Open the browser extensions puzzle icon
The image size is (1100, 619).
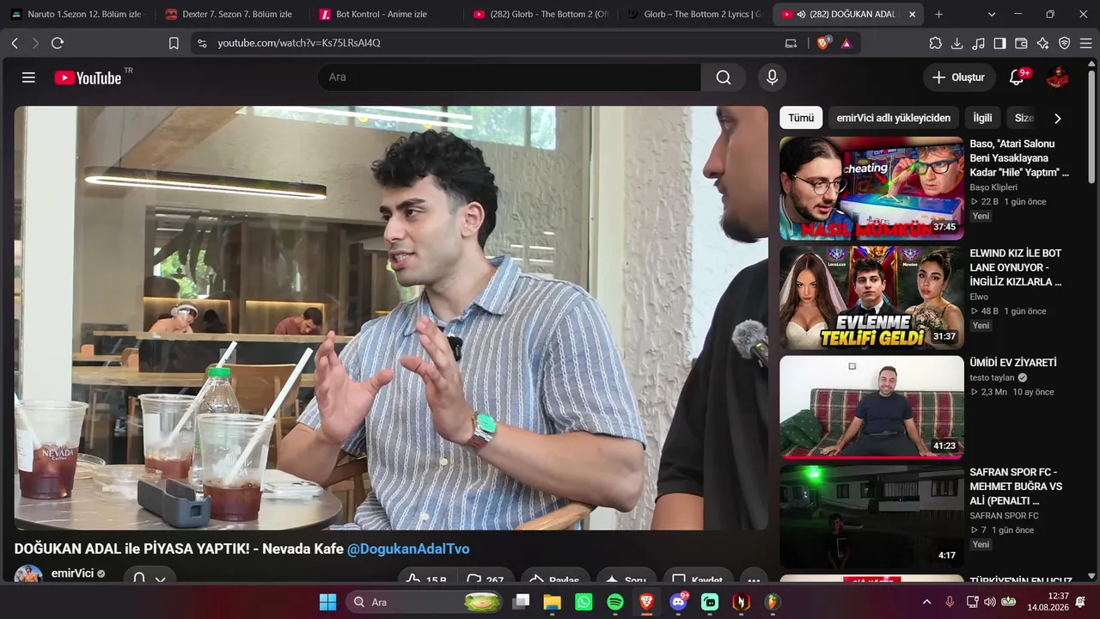point(936,43)
